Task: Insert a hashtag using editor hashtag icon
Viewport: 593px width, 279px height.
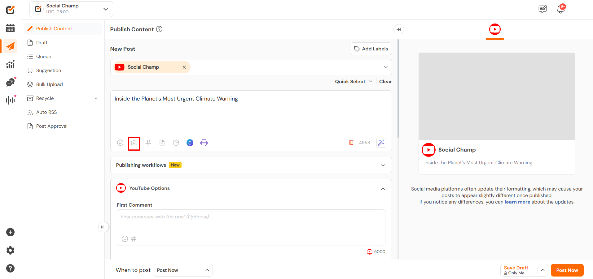Action: [x=148, y=143]
